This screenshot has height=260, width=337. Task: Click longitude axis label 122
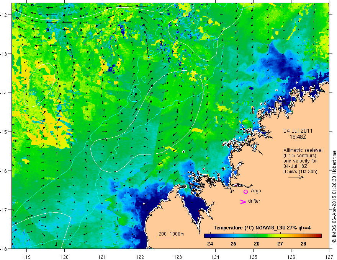pyautogui.click(x=140, y=257)
